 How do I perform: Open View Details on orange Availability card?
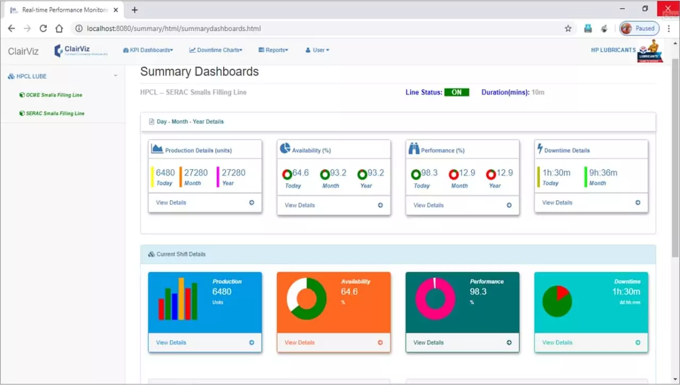[300, 343]
